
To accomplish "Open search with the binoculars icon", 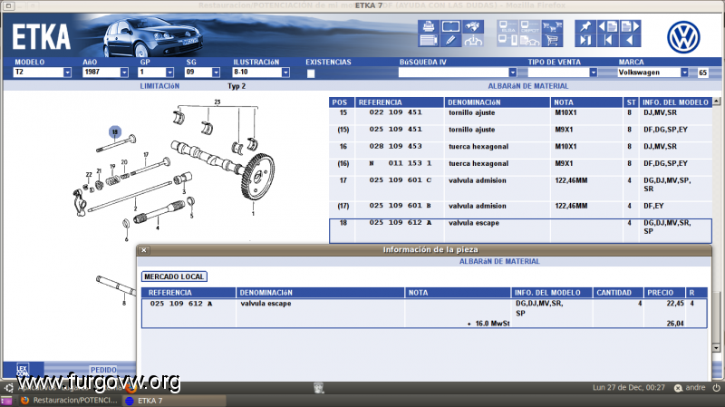I will (473, 26).
